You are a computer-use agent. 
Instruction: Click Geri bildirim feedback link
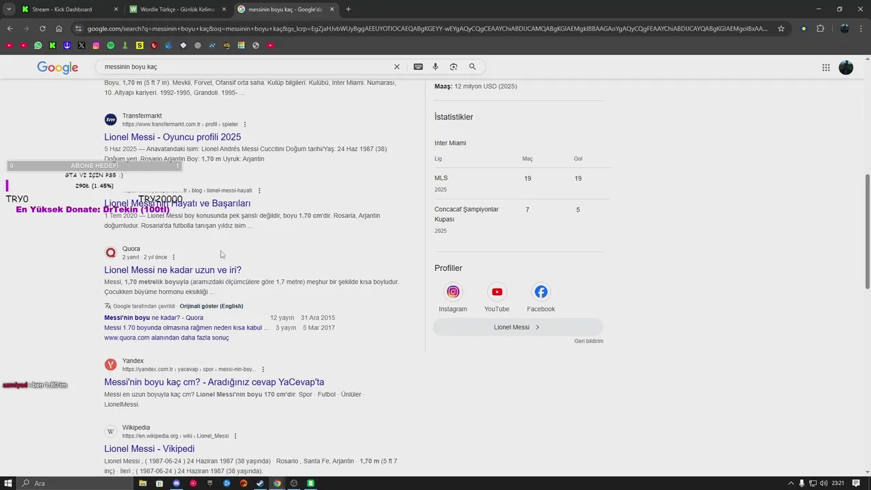click(x=589, y=341)
